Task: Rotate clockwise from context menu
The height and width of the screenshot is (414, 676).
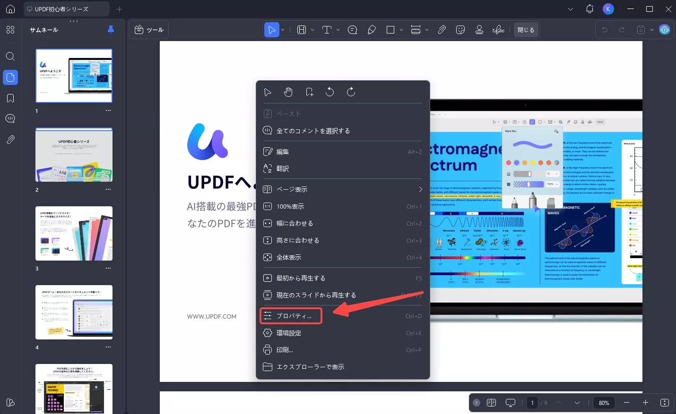Action: coord(351,92)
